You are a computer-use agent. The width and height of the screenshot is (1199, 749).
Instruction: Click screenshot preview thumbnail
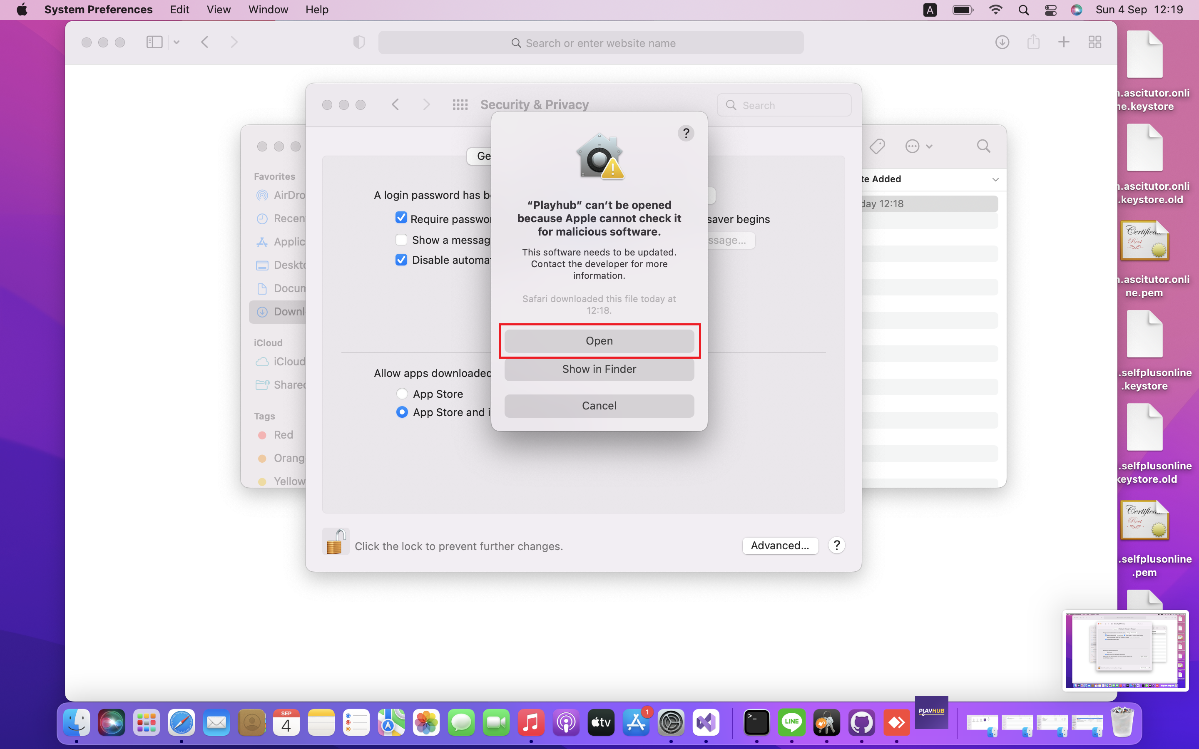click(1125, 650)
